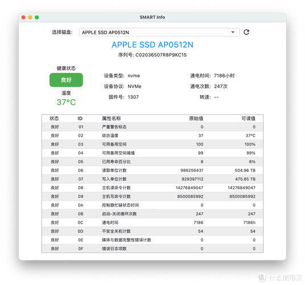Open the 选择磁盘 disk dropdown

159,32
